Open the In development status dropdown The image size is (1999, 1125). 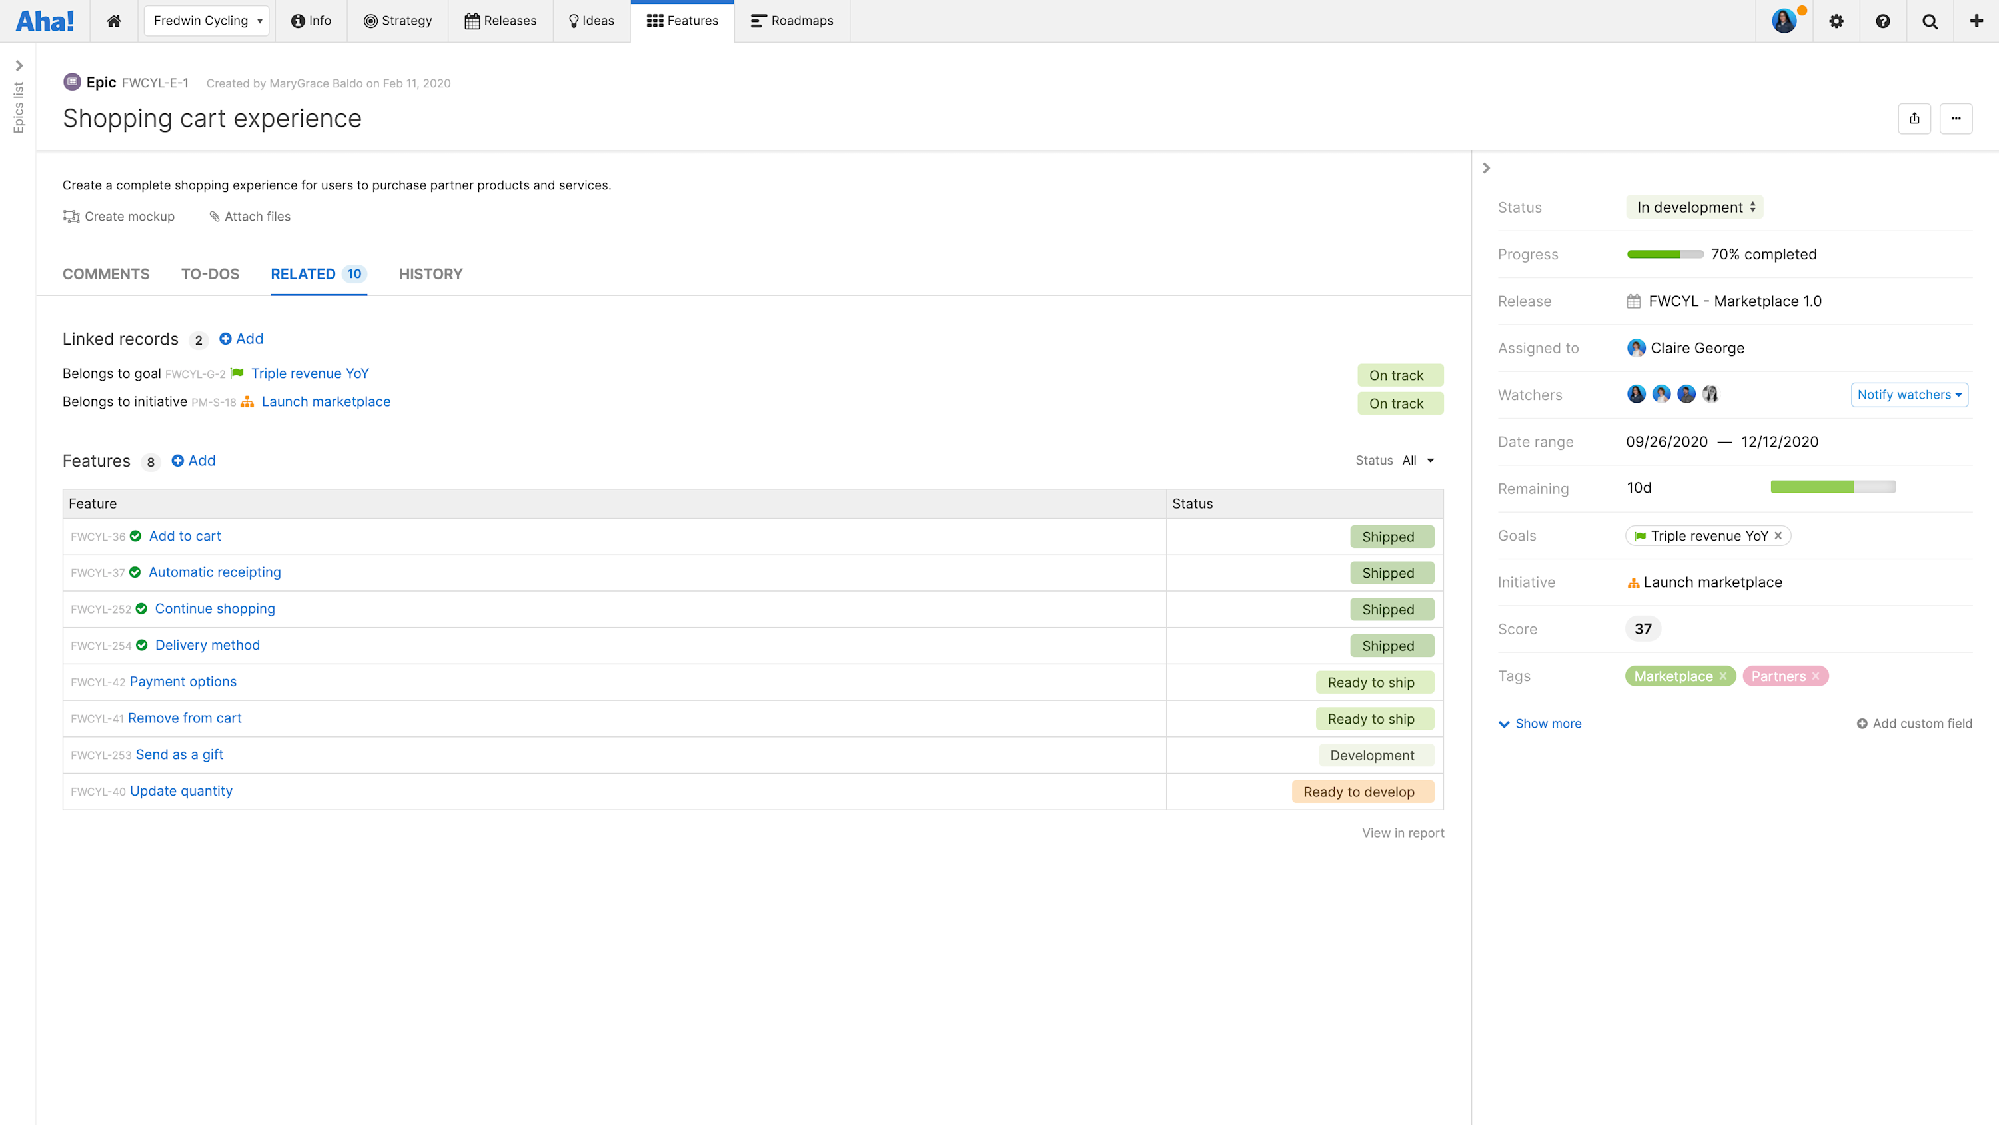tap(1694, 207)
